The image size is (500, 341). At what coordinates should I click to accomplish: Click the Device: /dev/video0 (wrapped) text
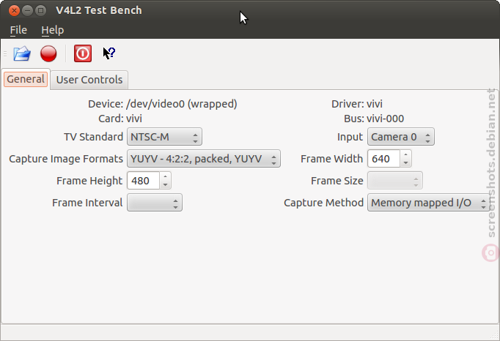163,104
